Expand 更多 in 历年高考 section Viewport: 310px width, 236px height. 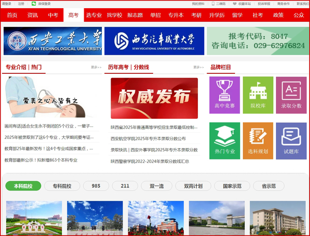click(x=198, y=67)
